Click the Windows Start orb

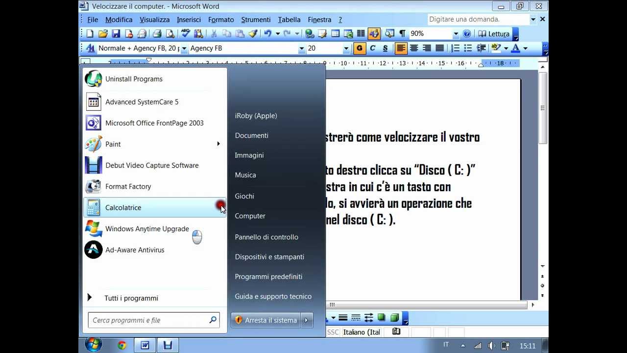tap(93, 345)
